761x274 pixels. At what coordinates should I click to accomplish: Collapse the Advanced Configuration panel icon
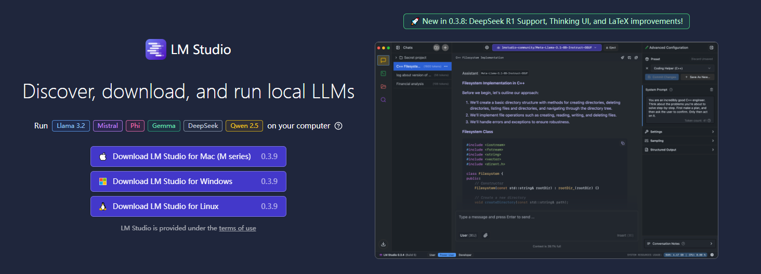pos(712,47)
